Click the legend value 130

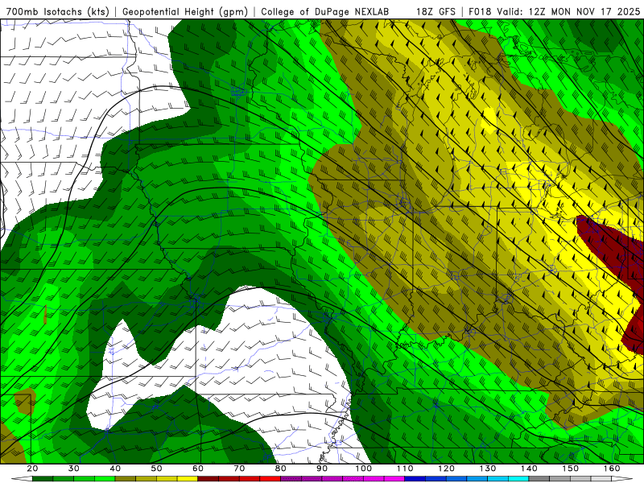point(488,469)
